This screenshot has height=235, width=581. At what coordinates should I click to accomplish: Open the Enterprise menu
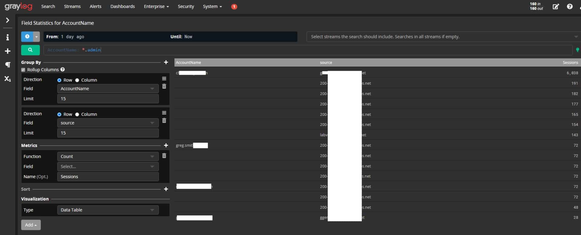(156, 6)
